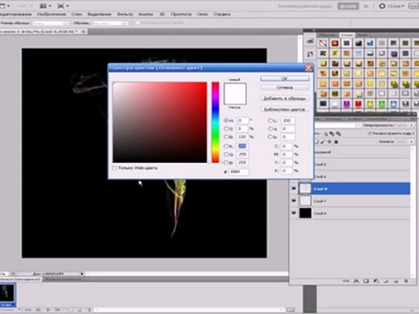Pick a color in the red saturation field
The height and width of the screenshot is (314, 419).
[160, 122]
